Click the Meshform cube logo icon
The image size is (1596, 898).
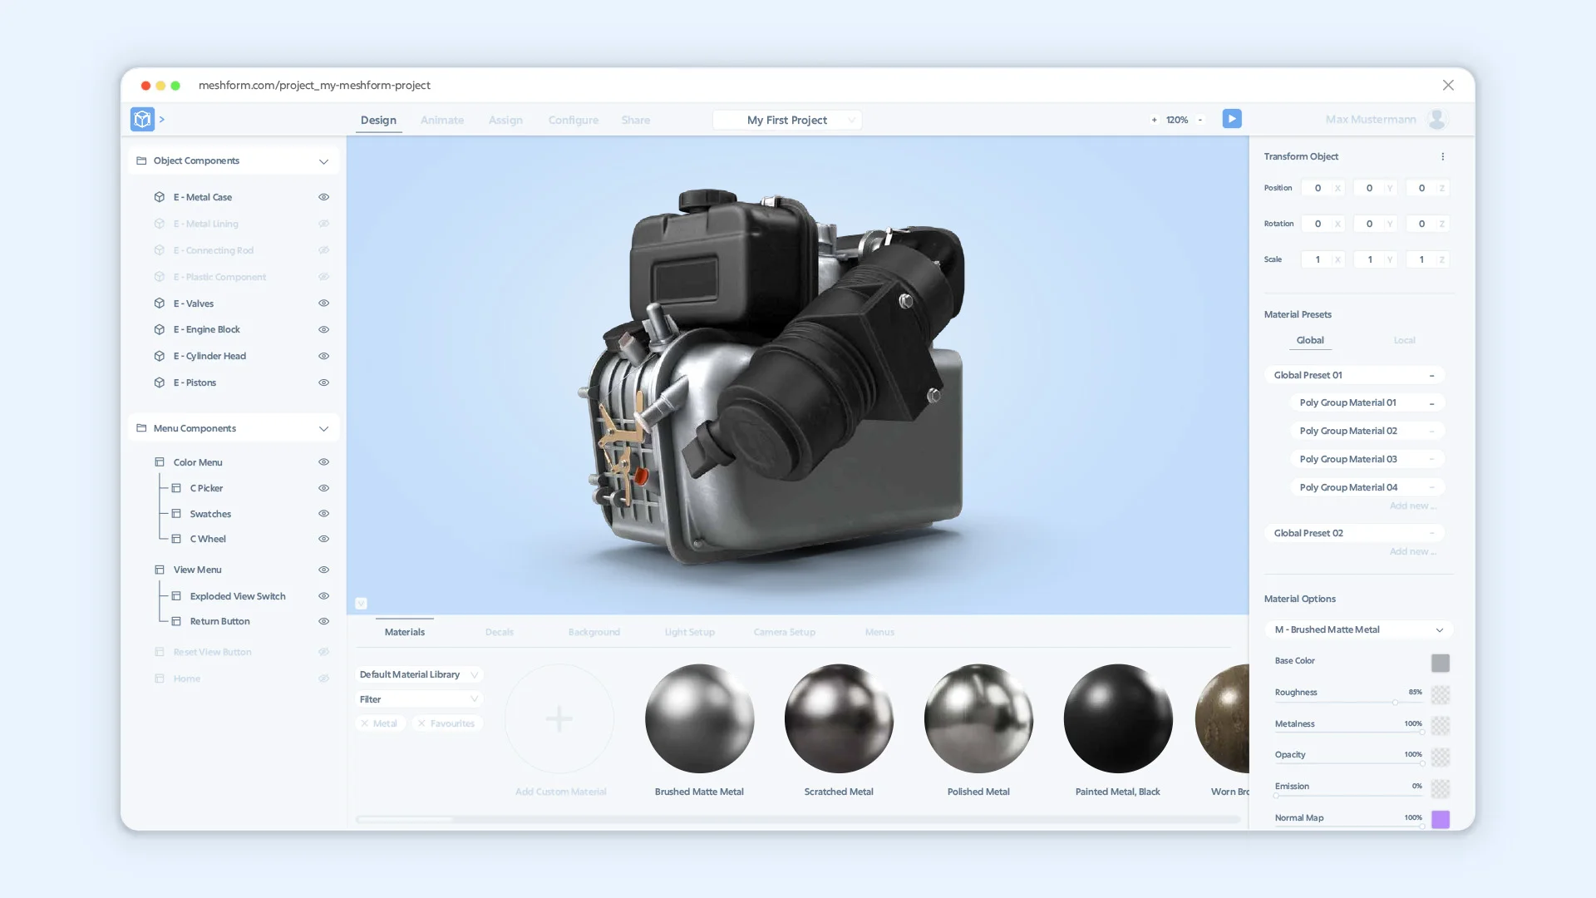[x=141, y=119]
